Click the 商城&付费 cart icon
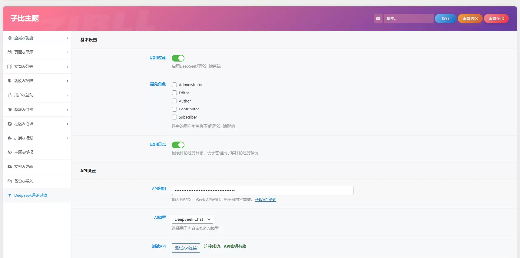Screen dimensions: 520x258 [10, 110]
